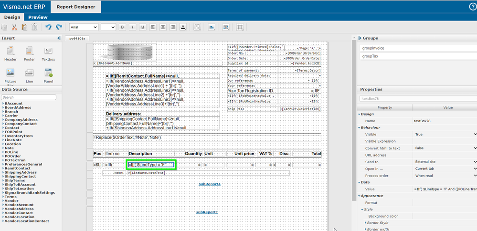Image resolution: width=477 pixels, height=231 pixels.
Task: Align text left
Action: click(153, 27)
